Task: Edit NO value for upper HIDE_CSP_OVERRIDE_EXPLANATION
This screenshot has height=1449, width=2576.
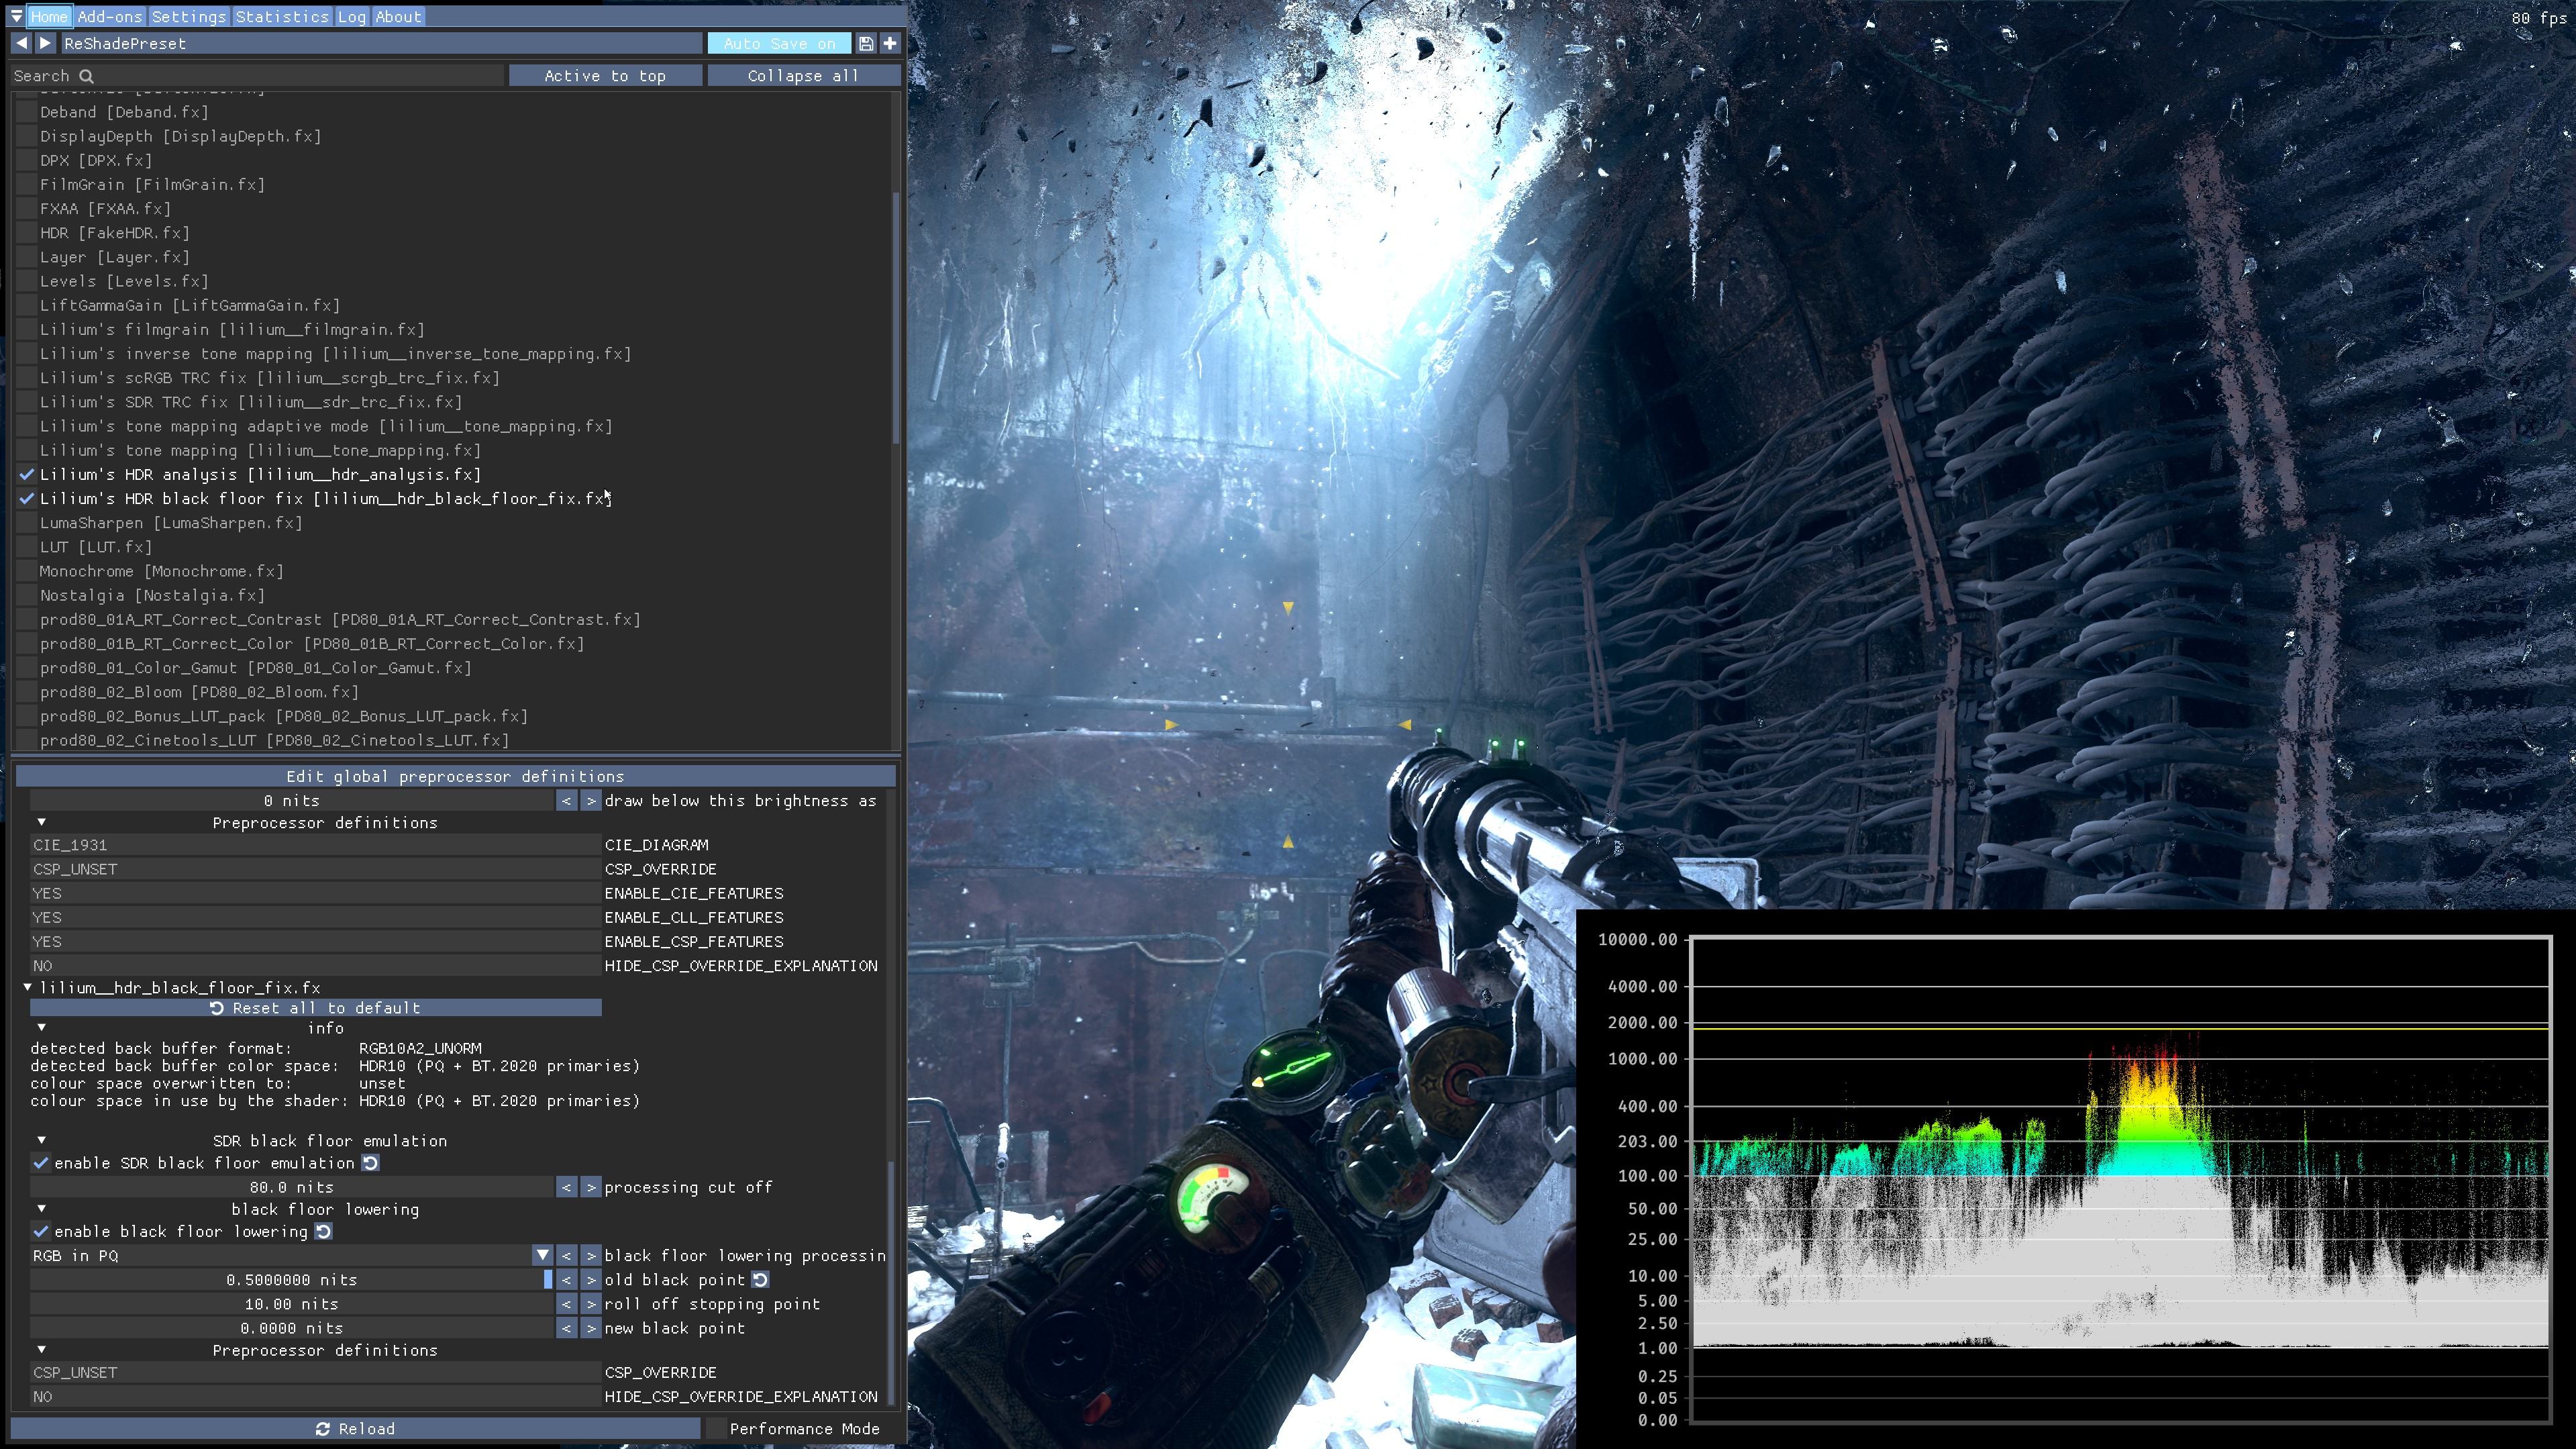Action: click(315, 966)
